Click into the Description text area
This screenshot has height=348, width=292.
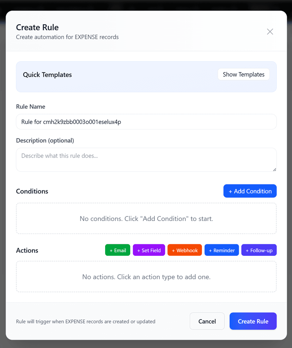[146, 159]
